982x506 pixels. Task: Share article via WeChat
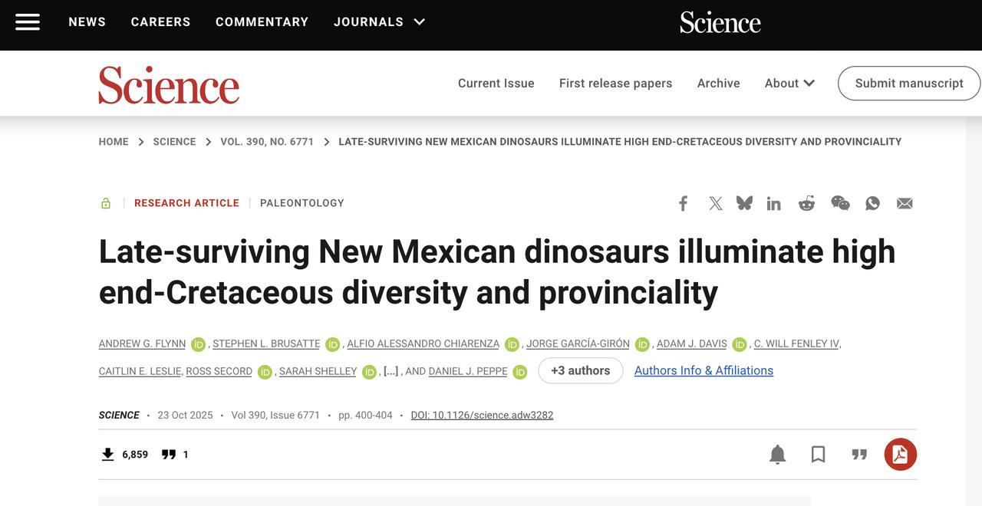pyautogui.click(x=840, y=203)
